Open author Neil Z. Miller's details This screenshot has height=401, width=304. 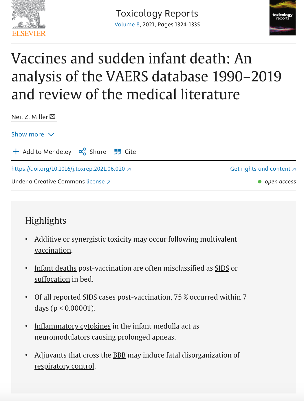(x=30, y=117)
